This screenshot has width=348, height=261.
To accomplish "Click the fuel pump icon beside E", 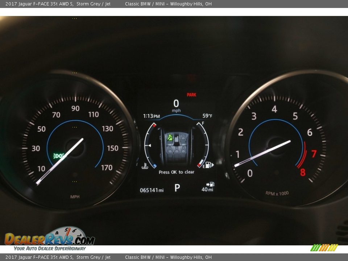I will (210, 165).
